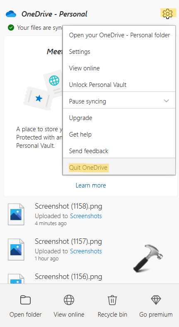The image size is (179, 327).
Task: Click the Learn more link
Action: point(91,185)
